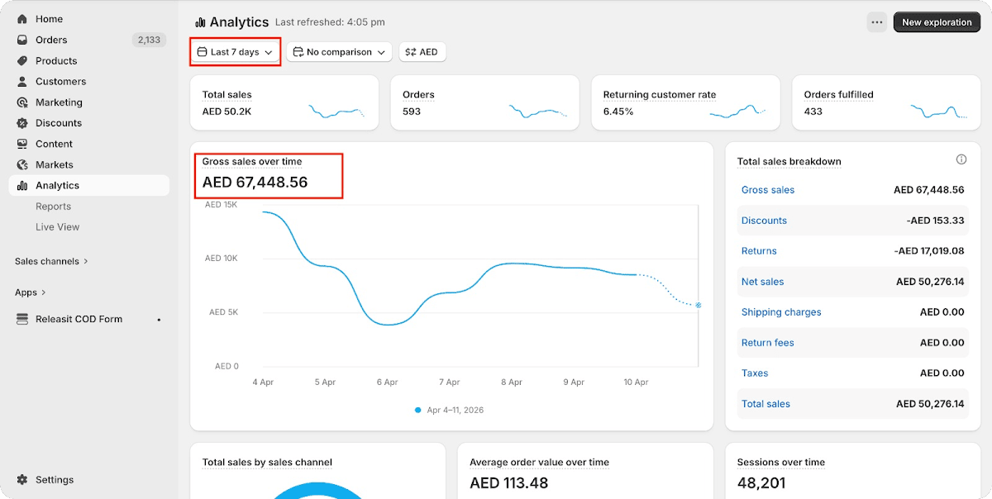Click the Marketing target icon
Viewport: 992px width, 499px height.
tap(22, 102)
